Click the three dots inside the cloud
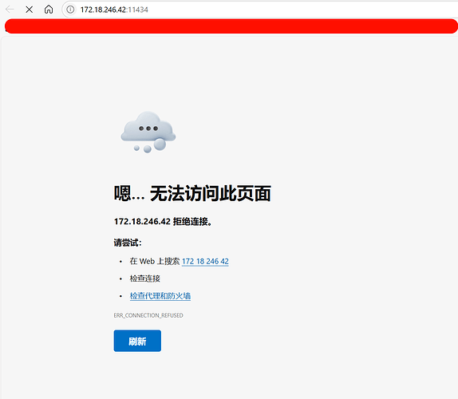The image size is (458, 399). click(x=148, y=128)
